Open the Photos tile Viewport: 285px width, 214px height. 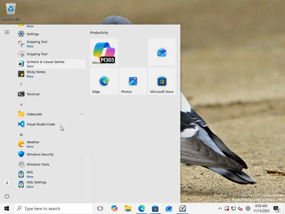pos(133,81)
